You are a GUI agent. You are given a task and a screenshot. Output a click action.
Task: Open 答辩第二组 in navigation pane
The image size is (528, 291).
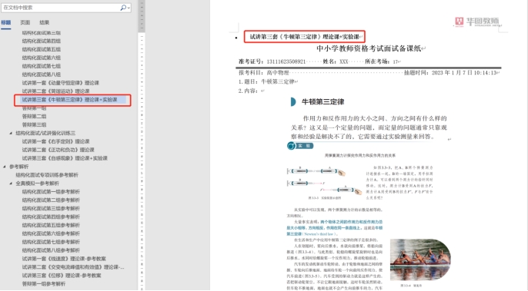[35, 117]
